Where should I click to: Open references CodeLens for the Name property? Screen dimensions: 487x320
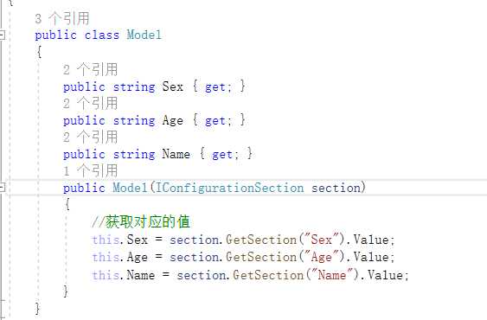pos(90,137)
